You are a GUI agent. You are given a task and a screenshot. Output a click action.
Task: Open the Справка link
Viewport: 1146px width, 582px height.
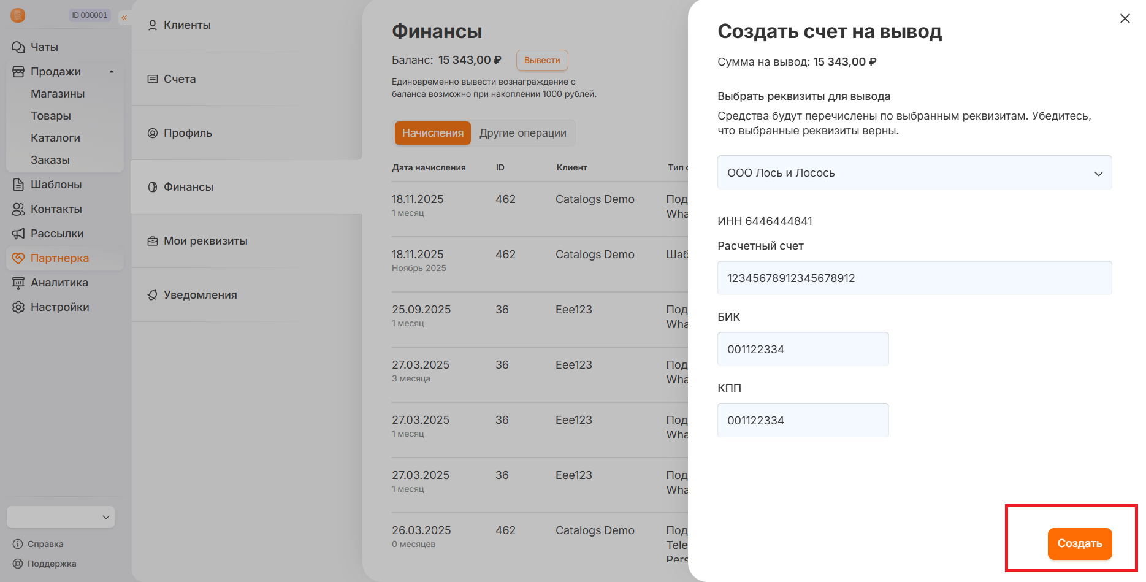click(x=45, y=544)
